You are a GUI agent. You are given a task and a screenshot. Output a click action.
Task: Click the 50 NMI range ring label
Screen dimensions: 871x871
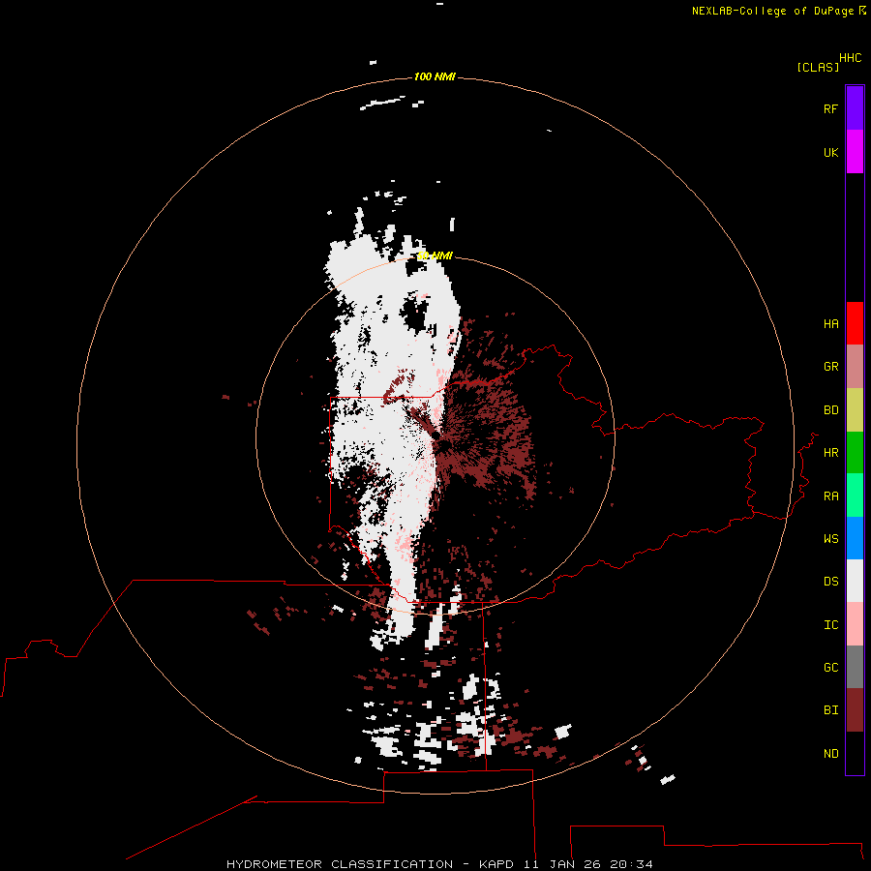click(435, 255)
